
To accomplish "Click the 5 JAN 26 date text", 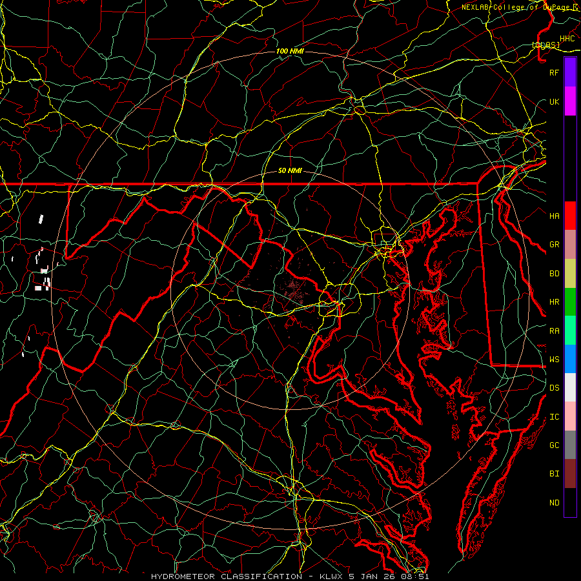I will 372,576.
